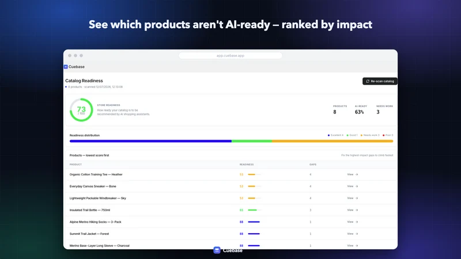Select the Insulated Trail Bottle — 750ml product
Image resolution: width=461 pixels, height=259 pixels.
tap(90, 210)
